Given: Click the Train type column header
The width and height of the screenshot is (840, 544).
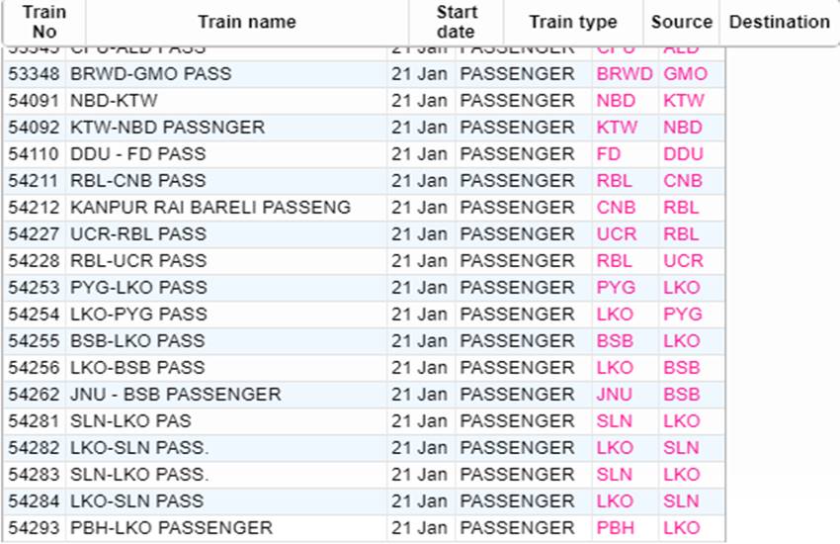Looking at the screenshot, I should point(573,22).
